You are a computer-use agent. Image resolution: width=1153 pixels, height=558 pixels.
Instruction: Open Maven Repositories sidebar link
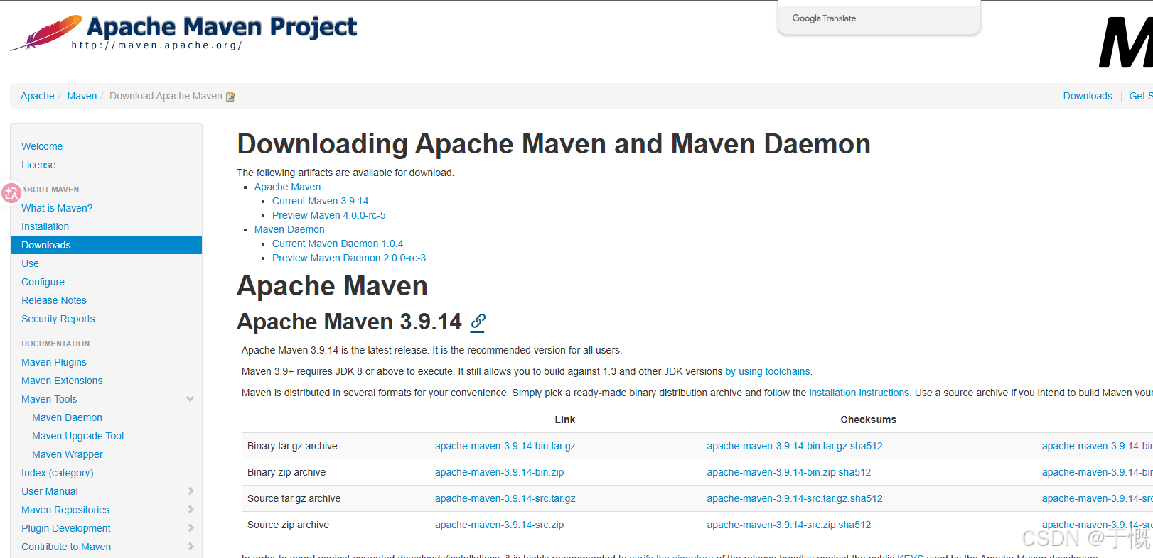pos(65,510)
